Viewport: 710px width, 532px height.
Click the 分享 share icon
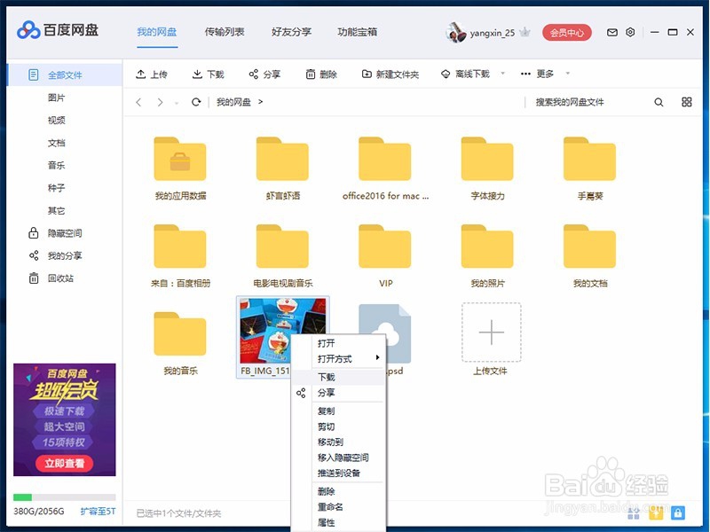coord(252,74)
